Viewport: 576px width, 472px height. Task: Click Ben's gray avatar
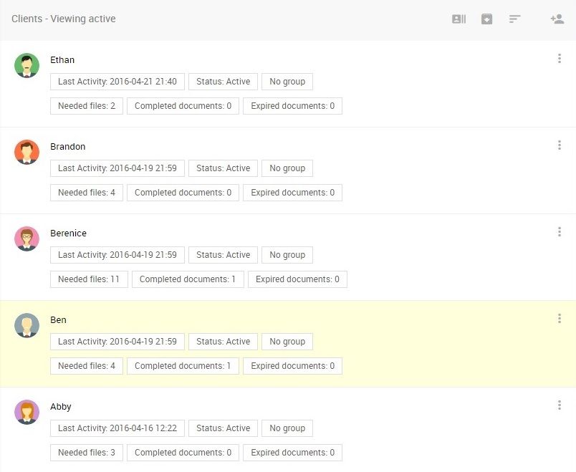[27, 325]
